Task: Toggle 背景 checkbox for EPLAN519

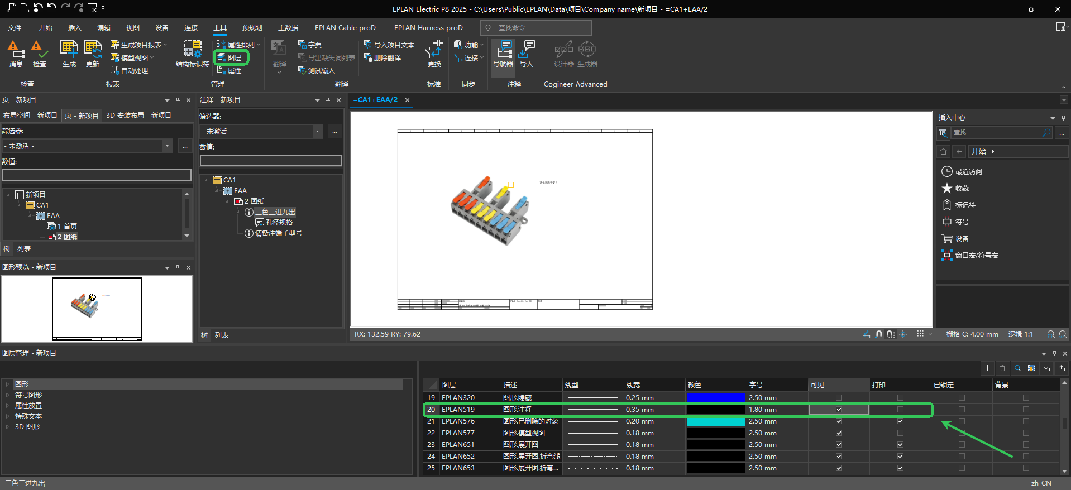Action: (1026, 410)
